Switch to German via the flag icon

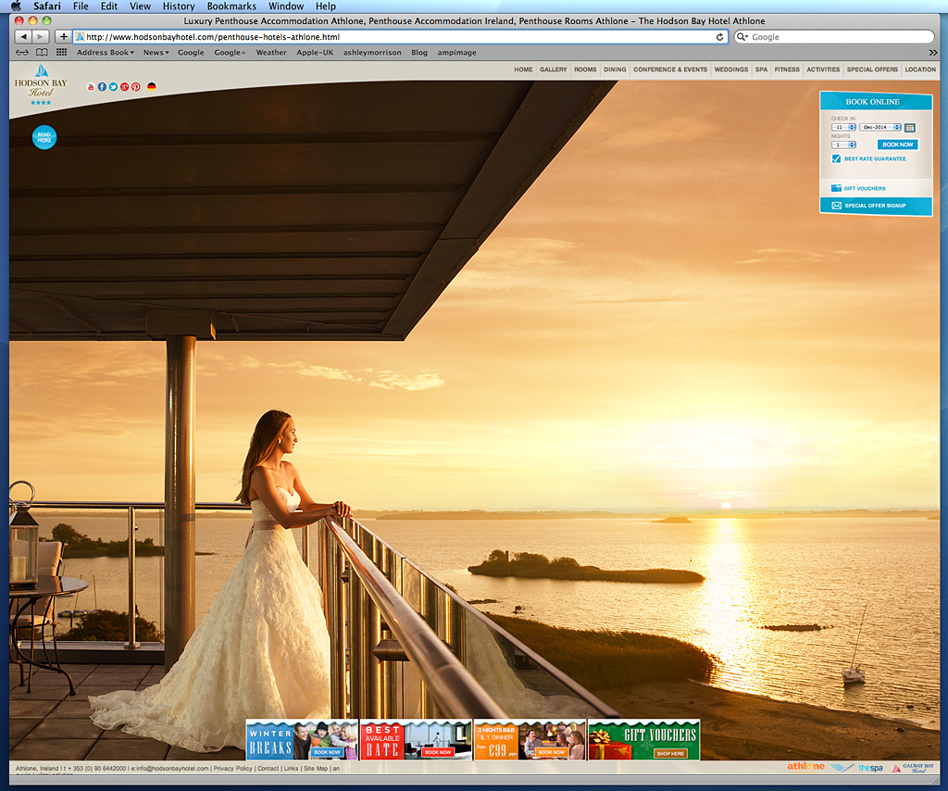click(x=152, y=86)
